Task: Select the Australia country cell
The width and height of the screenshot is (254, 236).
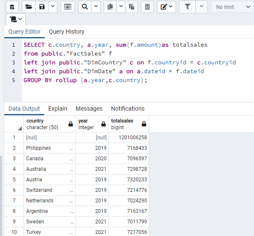Action: click(50, 169)
